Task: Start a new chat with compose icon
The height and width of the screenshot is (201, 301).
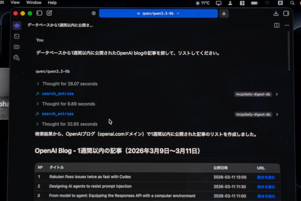Action: pos(49,13)
